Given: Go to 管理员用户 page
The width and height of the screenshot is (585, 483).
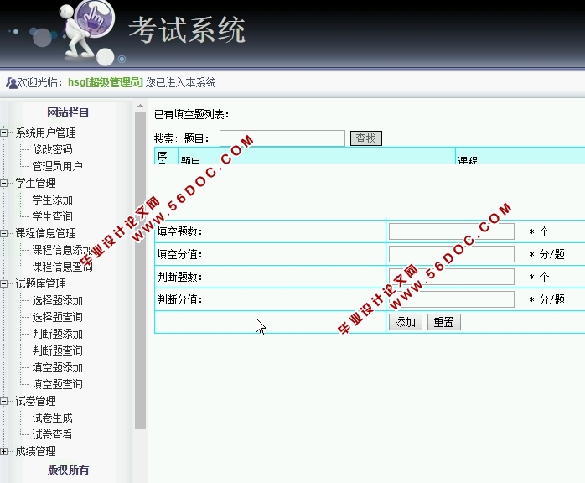Looking at the screenshot, I should coord(57,166).
